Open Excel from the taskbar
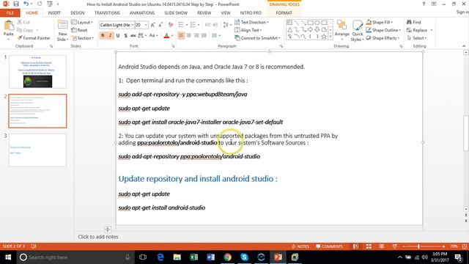 [x=193, y=257]
